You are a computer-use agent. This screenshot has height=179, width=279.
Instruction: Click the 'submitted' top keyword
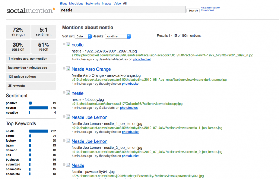13,165
